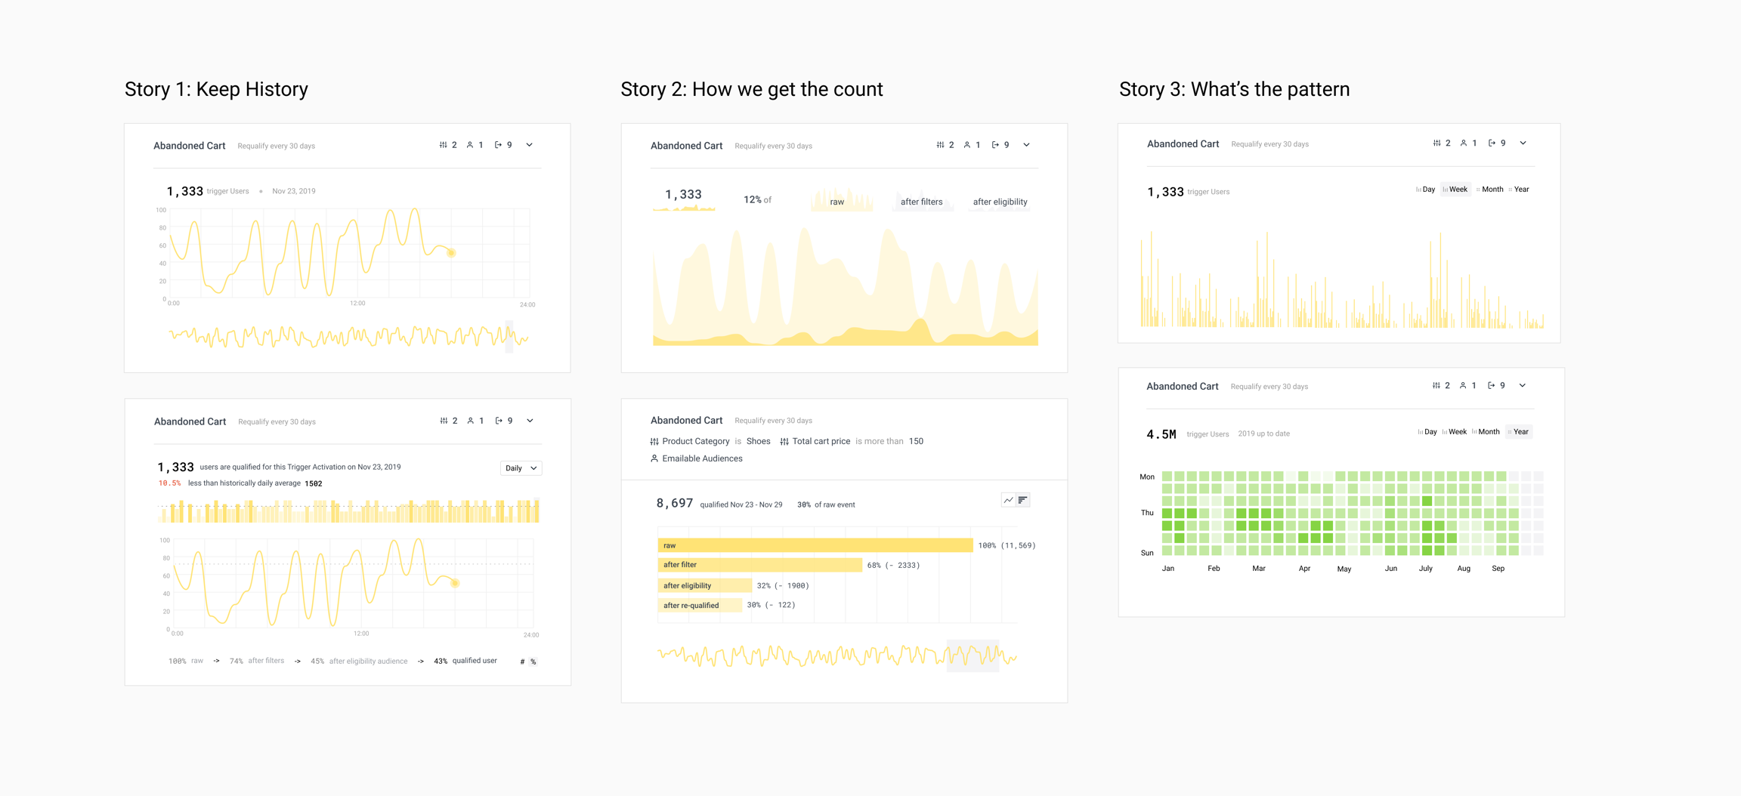Select the horizontal bar chart view icon
1741x796 pixels.
coord(1022,500)
